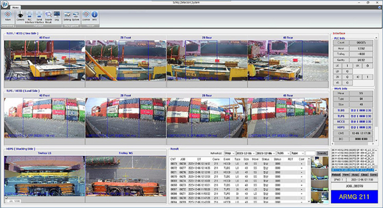The height and width of the screenshot is (208, 383).
Task: Click the Search button in Result panel
Action: tap(322, 153)
